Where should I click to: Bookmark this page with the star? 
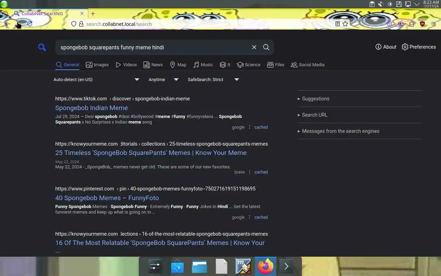click(345, 24)
